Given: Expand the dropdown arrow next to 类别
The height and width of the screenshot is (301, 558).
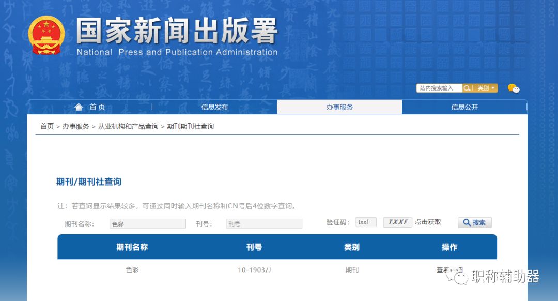Looking at the screenshot, I should pyautogui.click(x=493, y=88).
